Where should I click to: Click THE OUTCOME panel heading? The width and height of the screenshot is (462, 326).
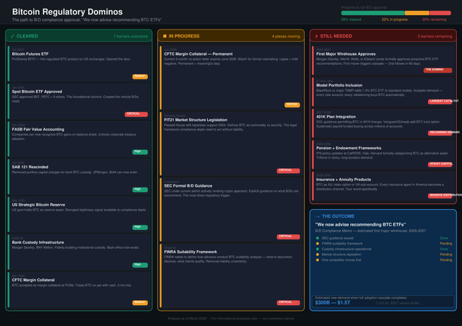click(x=338, y=216)
